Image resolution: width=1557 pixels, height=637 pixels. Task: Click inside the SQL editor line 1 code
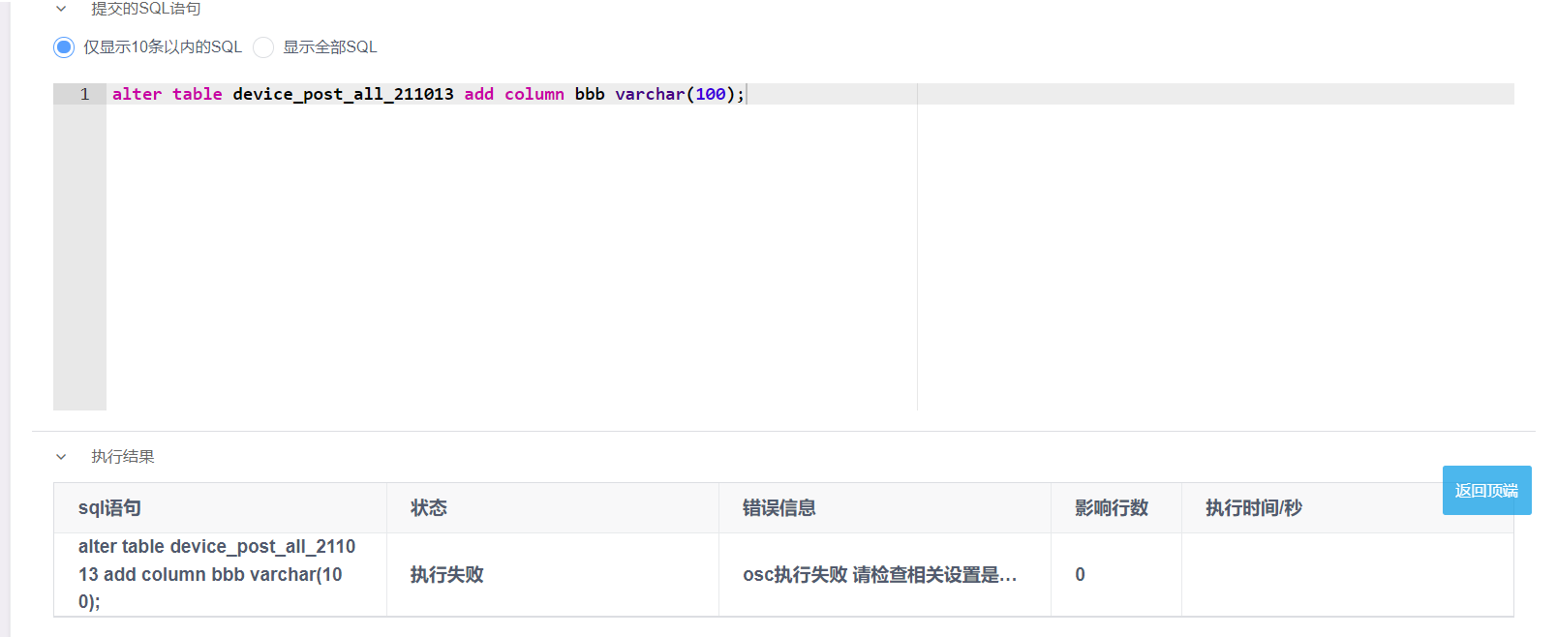429,94
